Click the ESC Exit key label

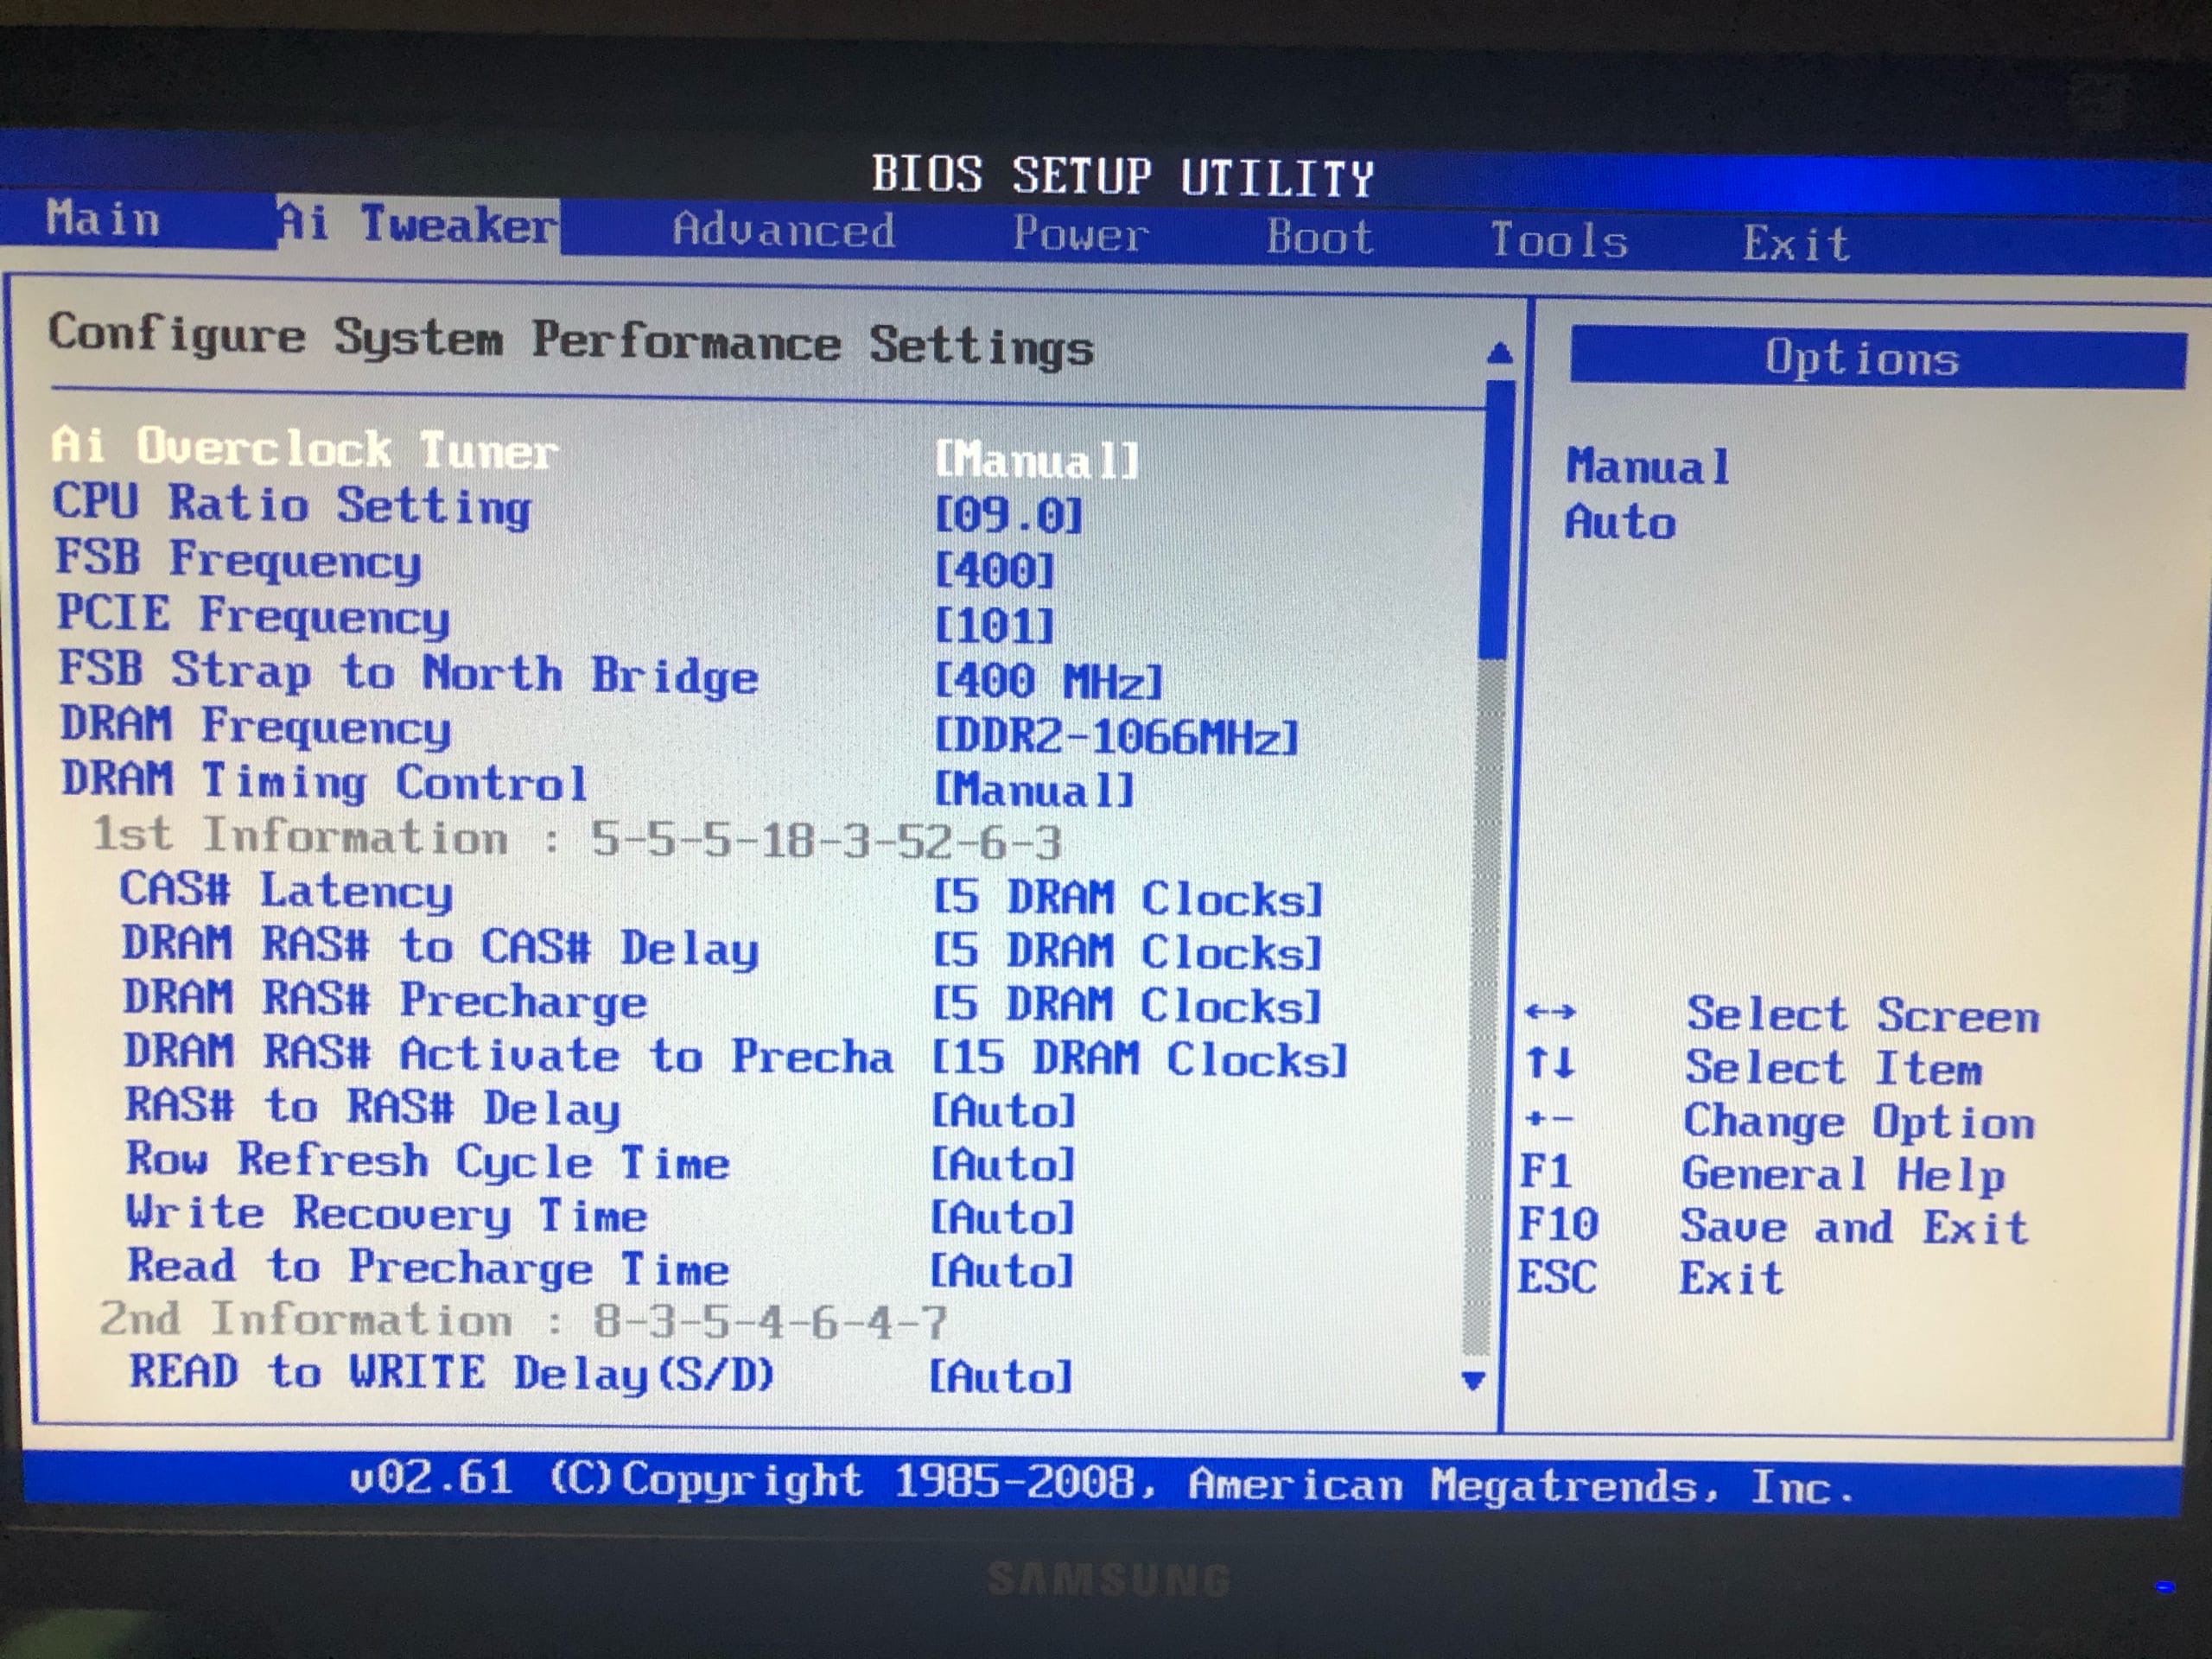1556,1277
